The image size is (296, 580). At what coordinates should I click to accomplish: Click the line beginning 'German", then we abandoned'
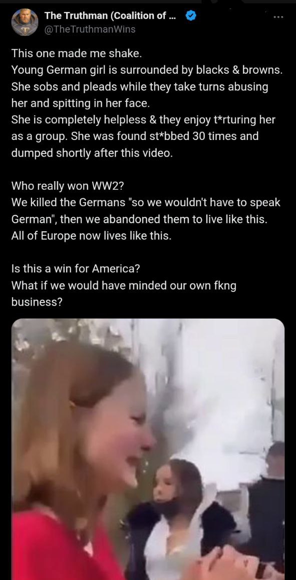click(138, 219)
